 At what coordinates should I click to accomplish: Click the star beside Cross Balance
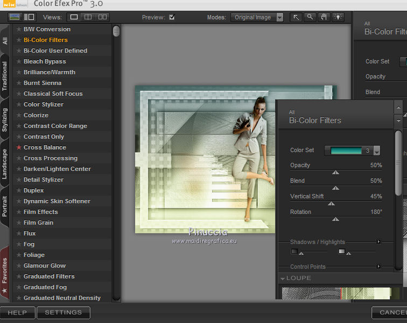19,147
